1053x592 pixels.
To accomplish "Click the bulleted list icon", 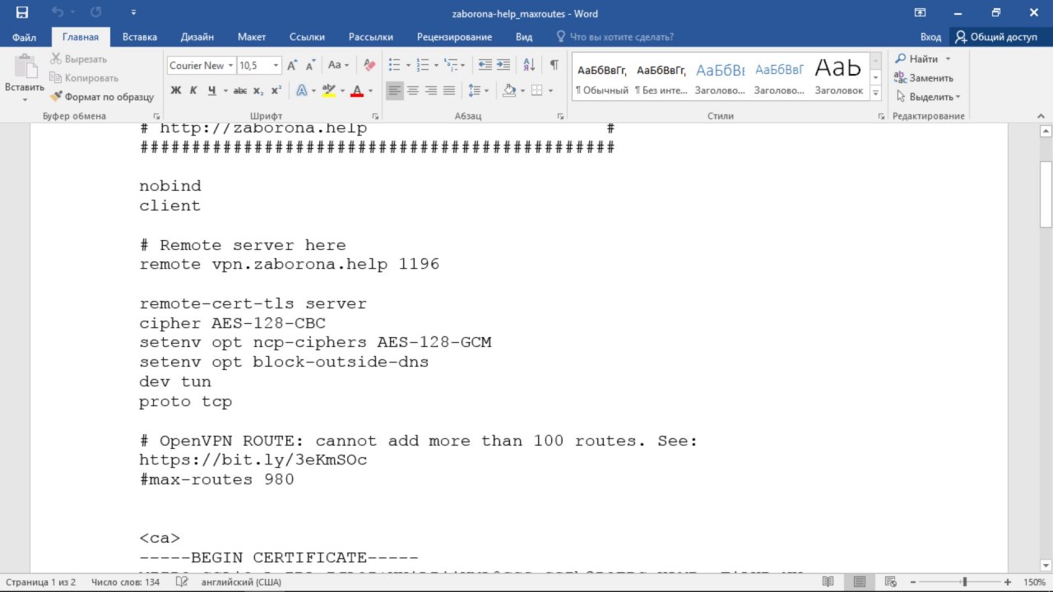I will 394,65.
